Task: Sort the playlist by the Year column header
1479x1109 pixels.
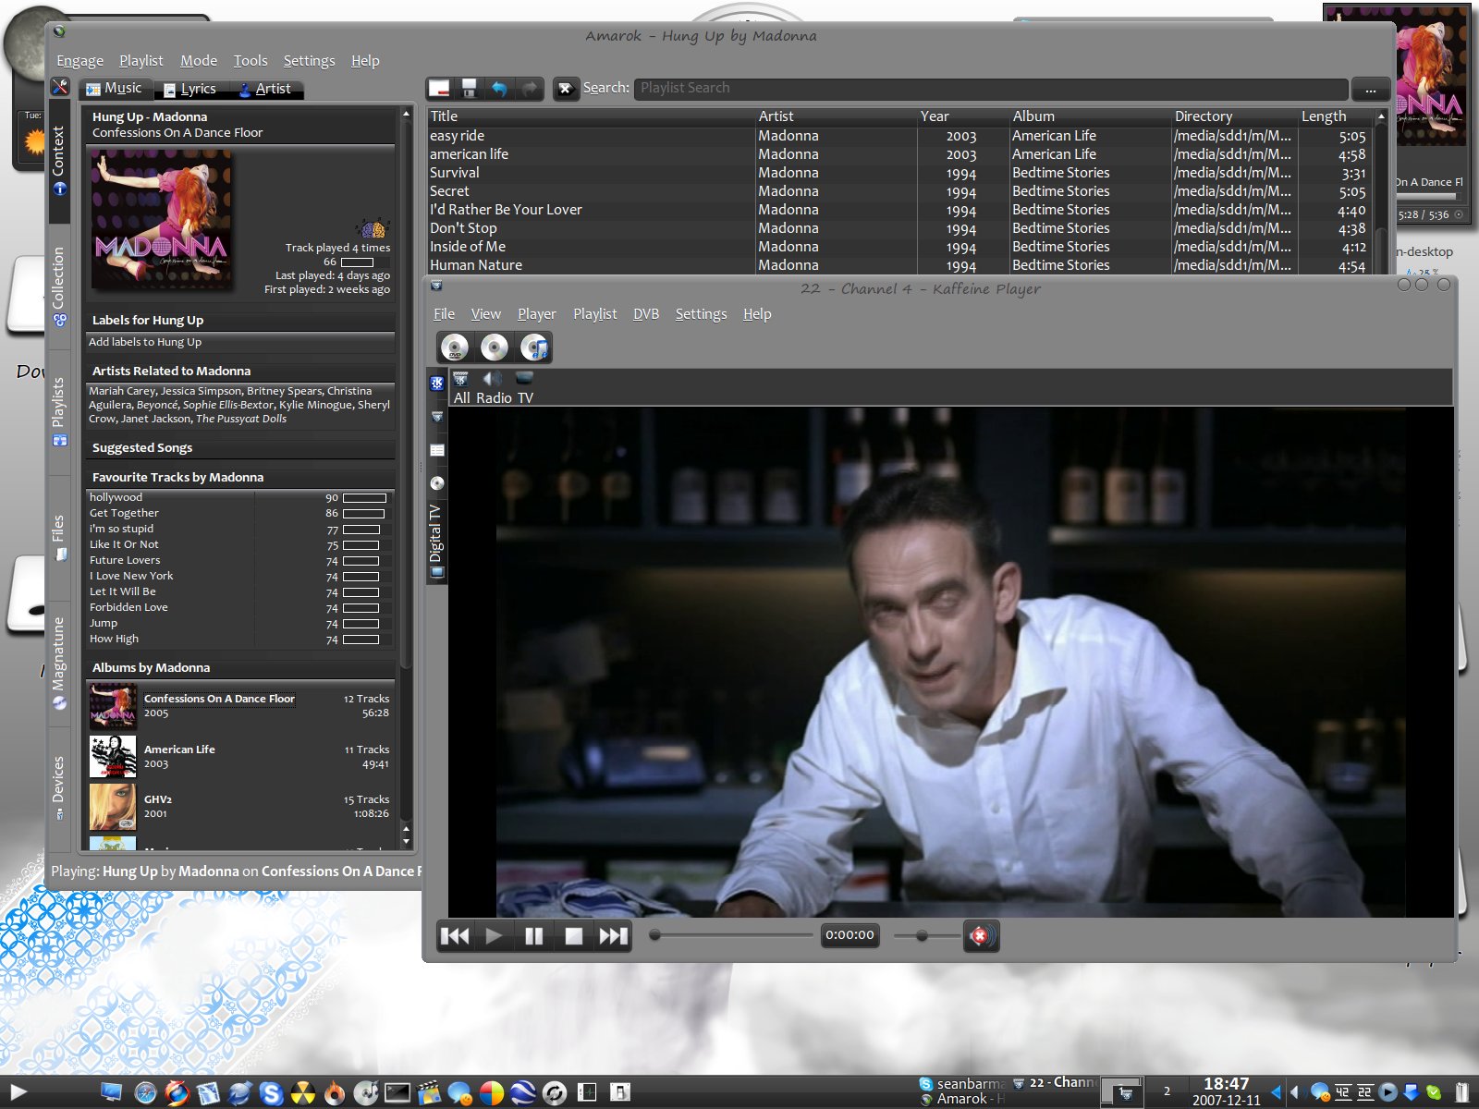Action: coord(963,116)
